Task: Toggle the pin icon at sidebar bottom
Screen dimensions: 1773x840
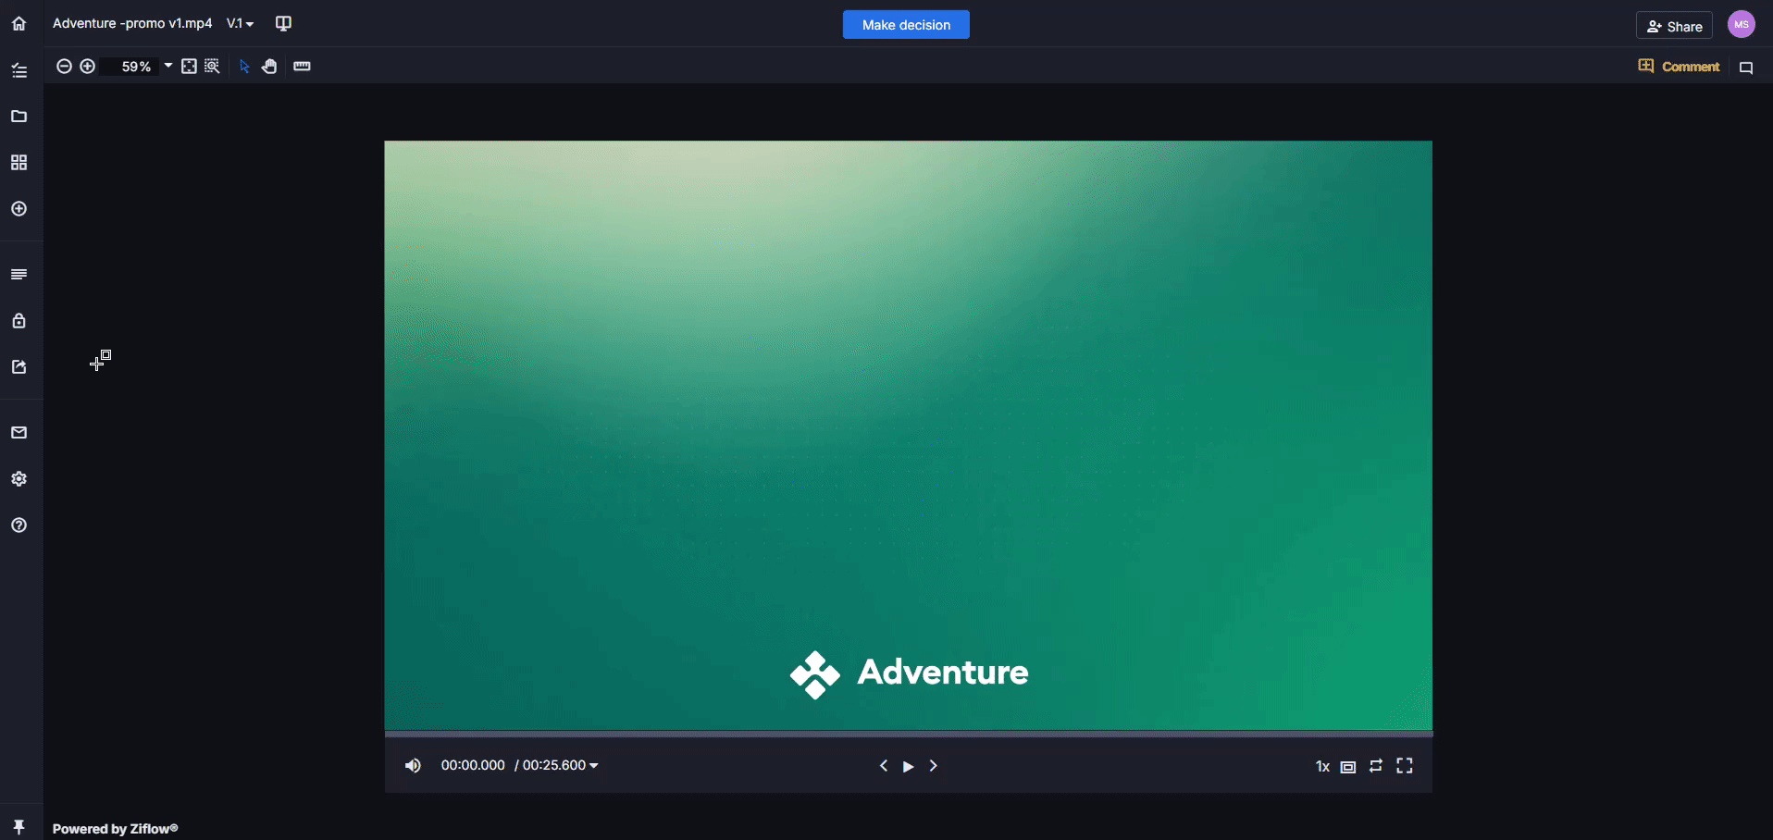Action: [x=19, y=827]
